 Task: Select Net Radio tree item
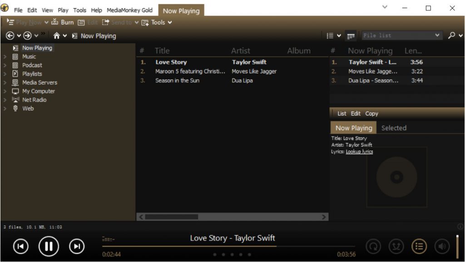[x=35, y=100]
